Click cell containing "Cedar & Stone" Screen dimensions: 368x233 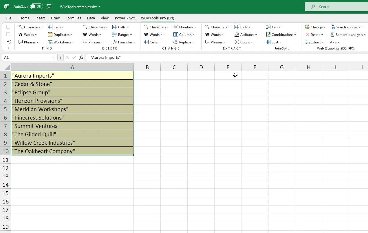pos(72,84)
